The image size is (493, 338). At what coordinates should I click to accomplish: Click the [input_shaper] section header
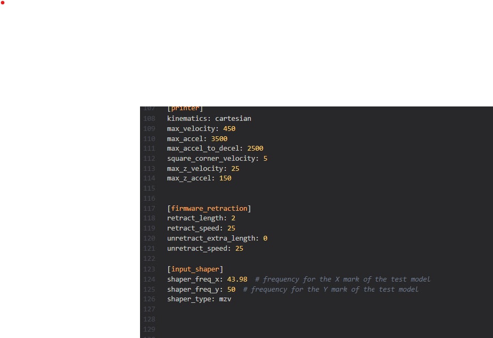pyautogui.click(x=195, y=269)
